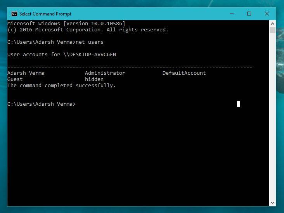The image size is (284, 213).
Task: Click the vertical scrollbar thumb
Action: pyautogui.click(x=273, y=30)
